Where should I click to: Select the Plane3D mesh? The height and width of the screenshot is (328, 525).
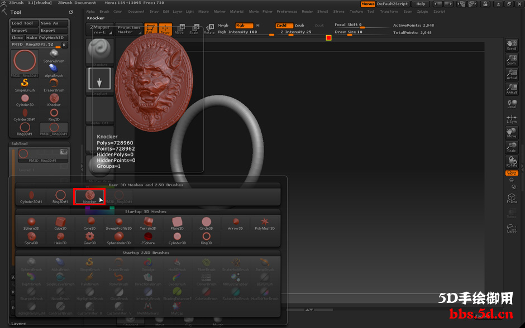pos(177,223)
